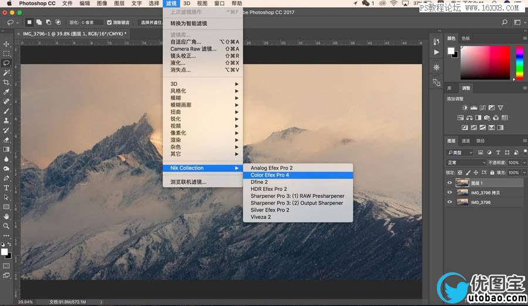The height and width of the screenshot is (306, 528).
Task: Select the Blur tool
Action: (x=6, y=159)
